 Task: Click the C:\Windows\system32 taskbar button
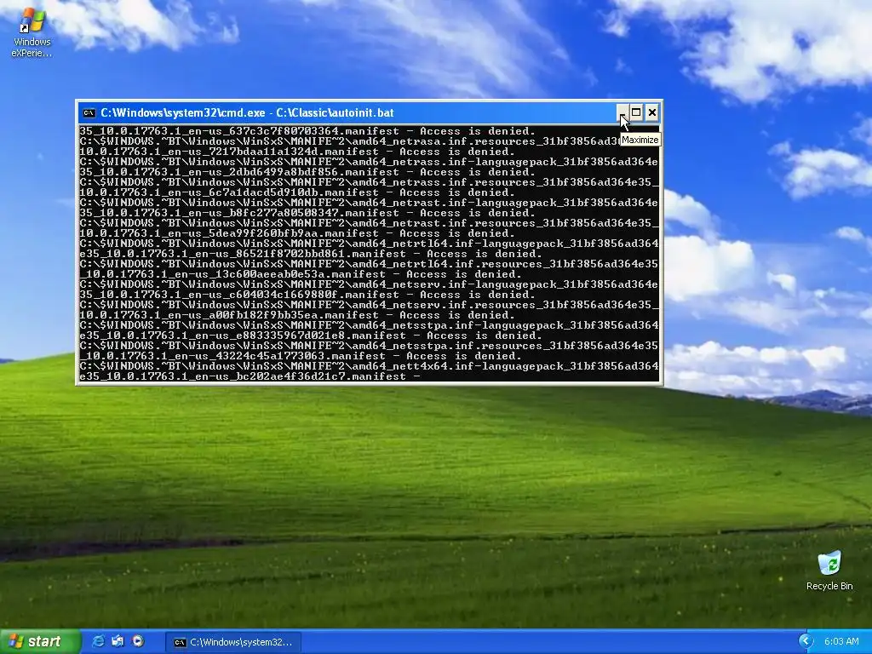click(233, 642)
